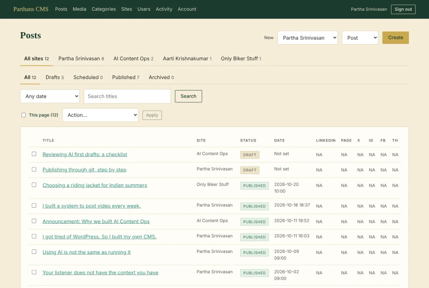Viewport: 429px width, 288px height.
Task: Select the 'Drafts 5' status tab
Action: [x=55, y=77]
